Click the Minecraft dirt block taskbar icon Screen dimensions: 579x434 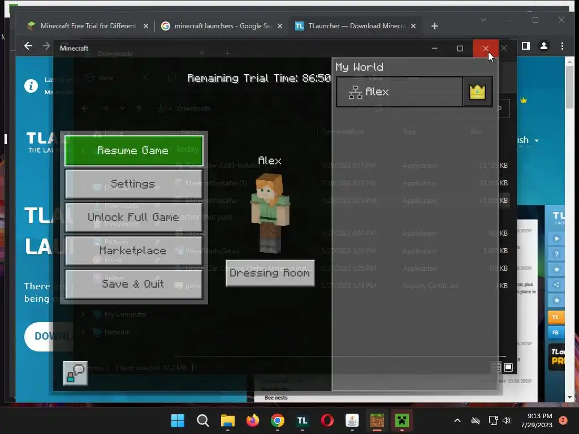[x=377, y=420]
